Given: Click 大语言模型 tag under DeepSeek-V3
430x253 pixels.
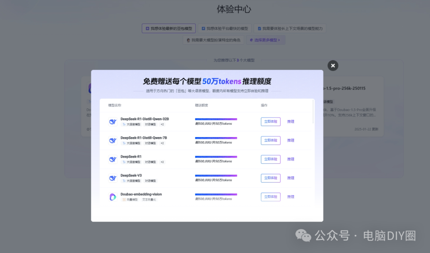Looking at the screenshot, I should (131, 181).
